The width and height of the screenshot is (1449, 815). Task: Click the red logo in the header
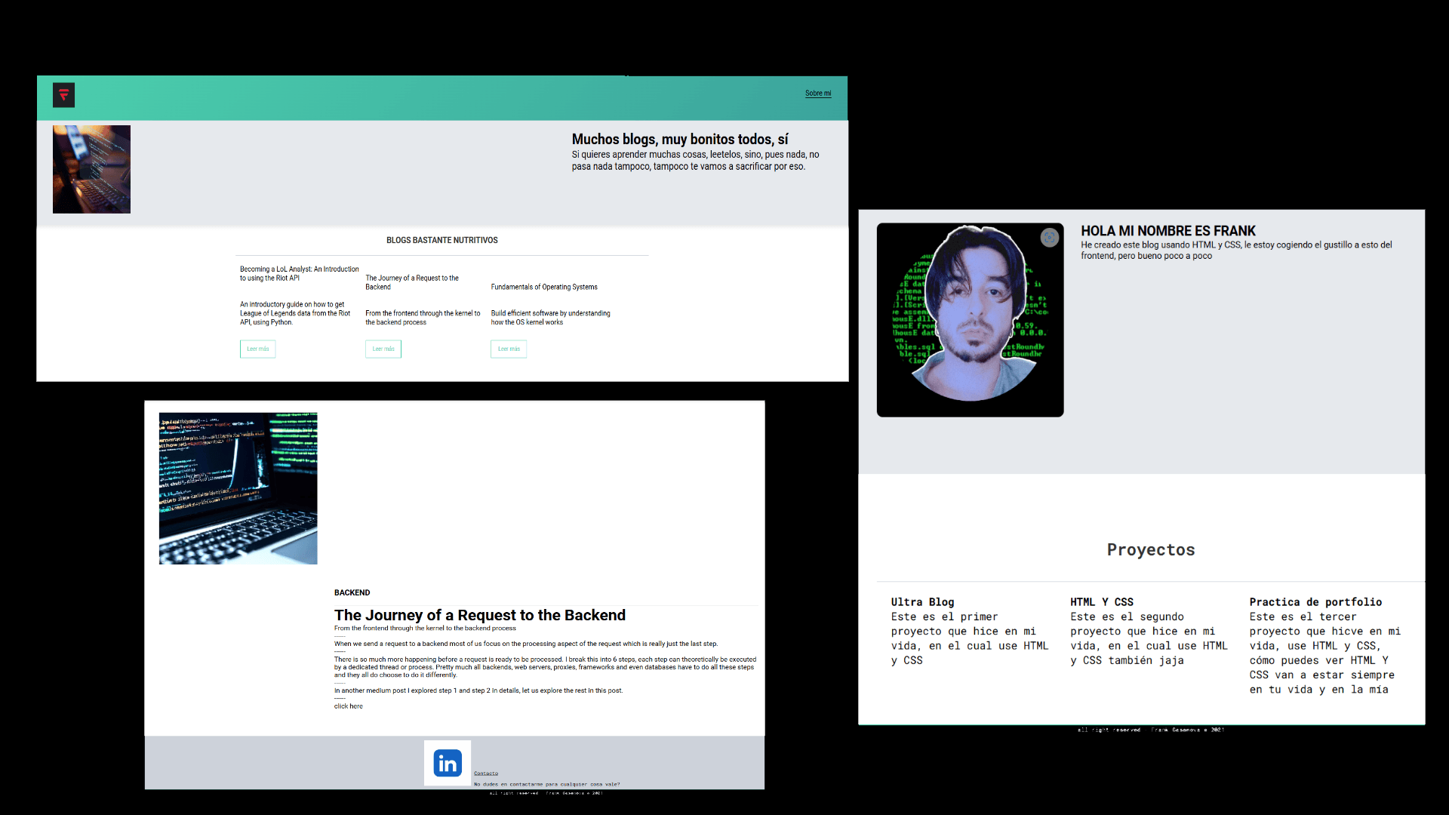(x=63, y=95)
